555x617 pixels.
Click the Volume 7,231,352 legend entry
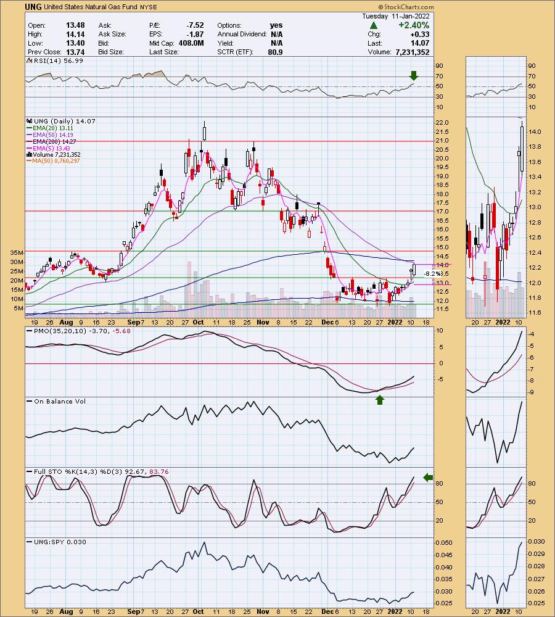tap(54, 155)
